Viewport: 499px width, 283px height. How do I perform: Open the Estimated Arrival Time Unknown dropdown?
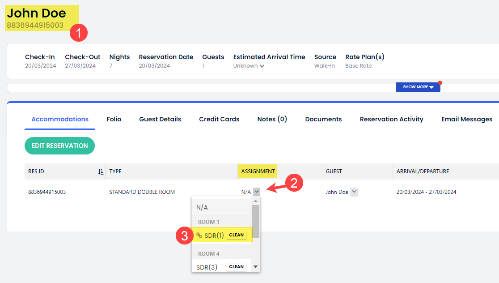pyautogui.click(x=262, y=66)
